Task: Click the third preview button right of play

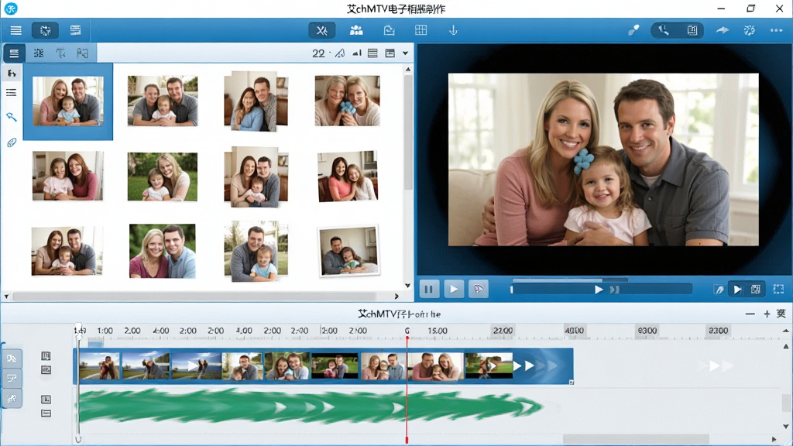Action: [479, 290]
